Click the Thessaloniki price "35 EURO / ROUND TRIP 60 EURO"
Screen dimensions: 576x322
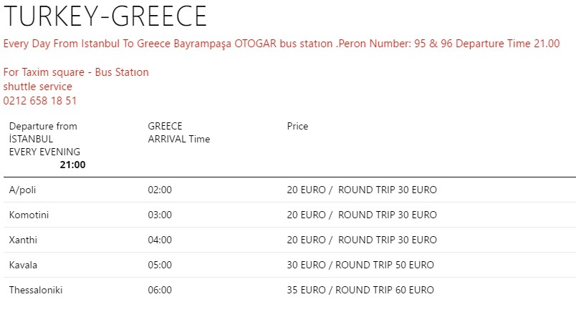360,290
